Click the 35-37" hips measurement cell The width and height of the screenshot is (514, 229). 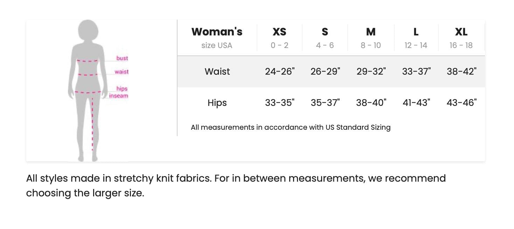325,103
